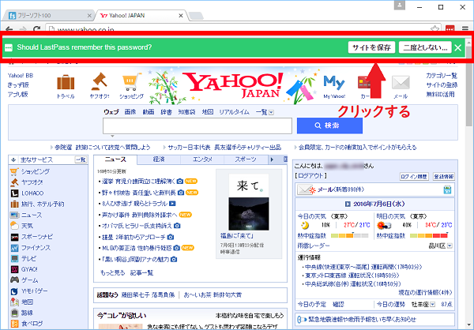474x330 pixels.
Task: Click the ログイン履歴 button
Action: [414, 177]
